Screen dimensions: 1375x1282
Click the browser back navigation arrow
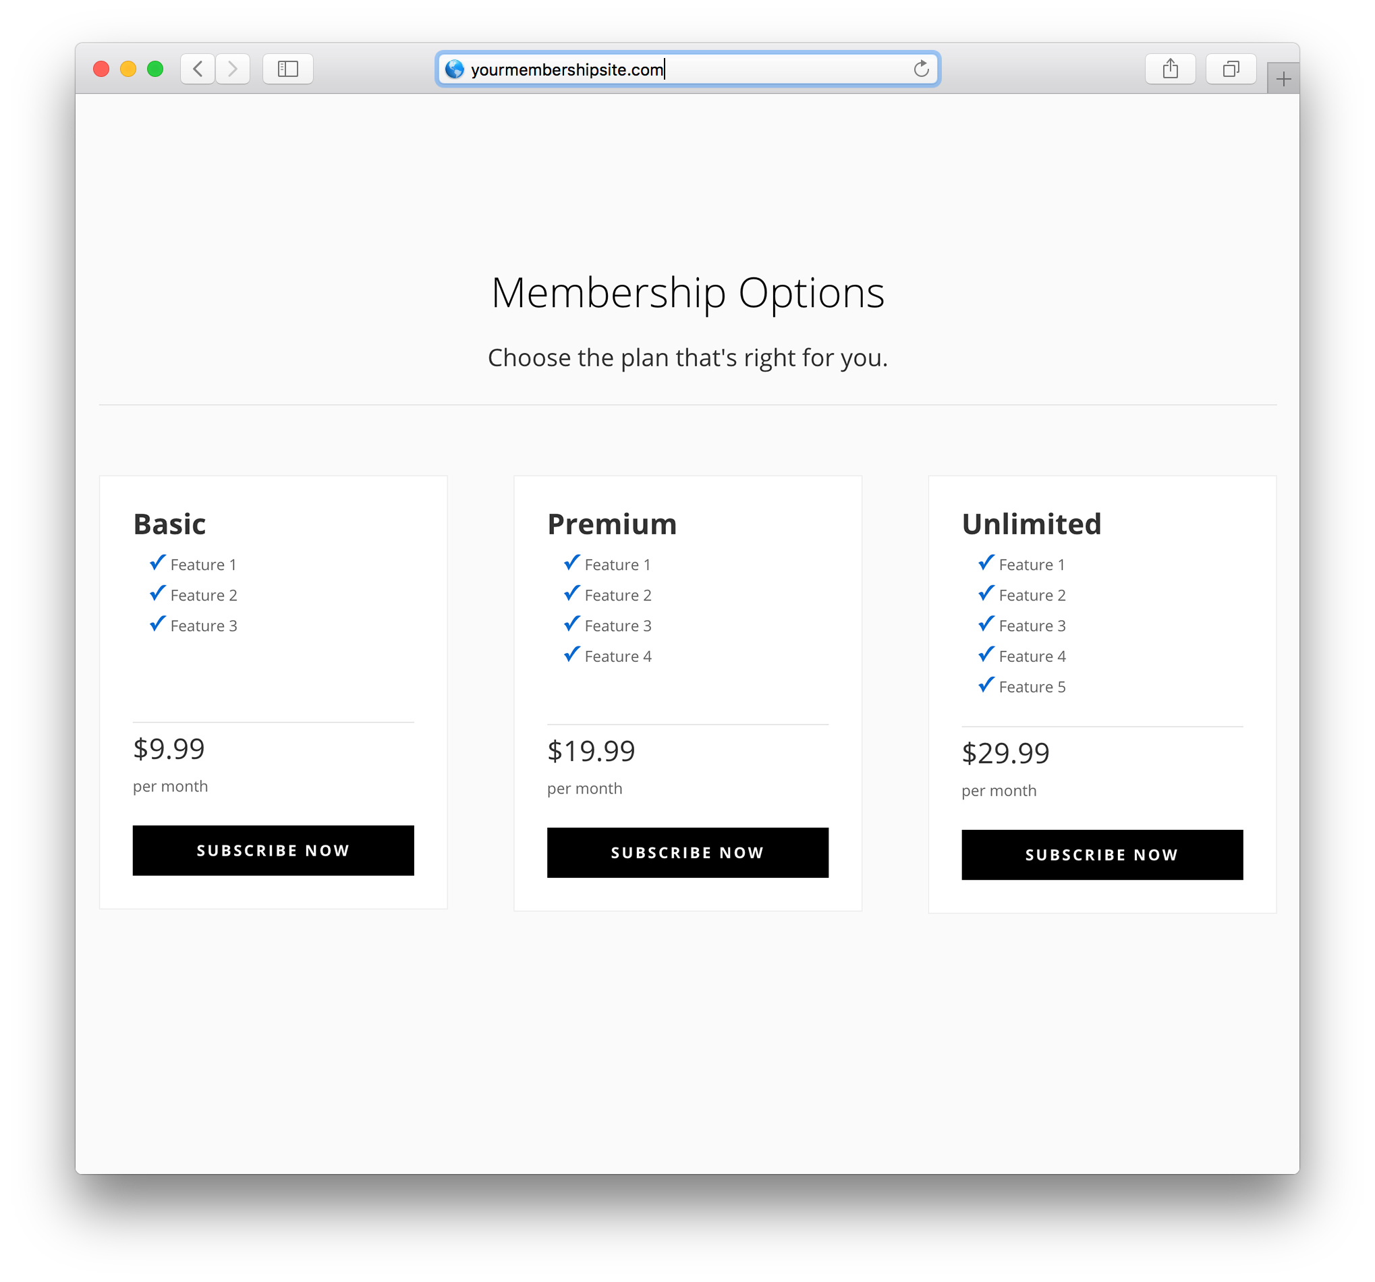pos(195,69)
